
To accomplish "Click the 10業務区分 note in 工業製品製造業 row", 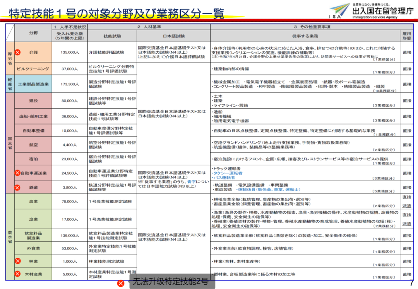I will 384,91.
